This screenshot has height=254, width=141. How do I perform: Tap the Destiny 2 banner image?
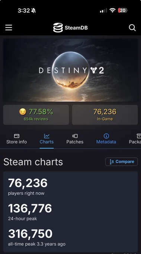pyautogui.click(x=71, y=70)
